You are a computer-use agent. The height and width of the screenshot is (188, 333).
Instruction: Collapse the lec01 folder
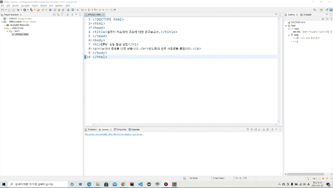[8, 31]
